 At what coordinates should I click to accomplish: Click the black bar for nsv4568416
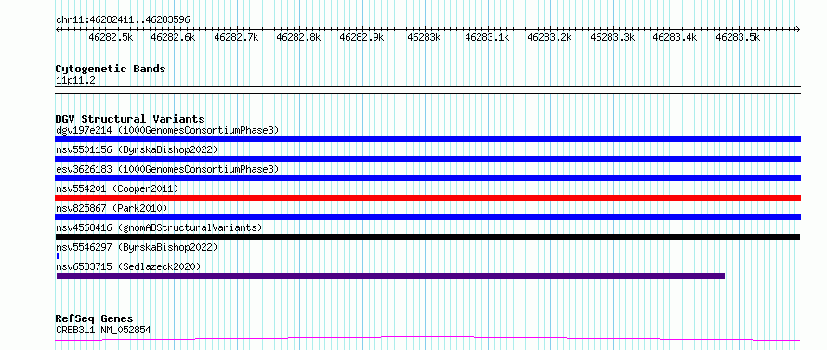tap(428, 237)
